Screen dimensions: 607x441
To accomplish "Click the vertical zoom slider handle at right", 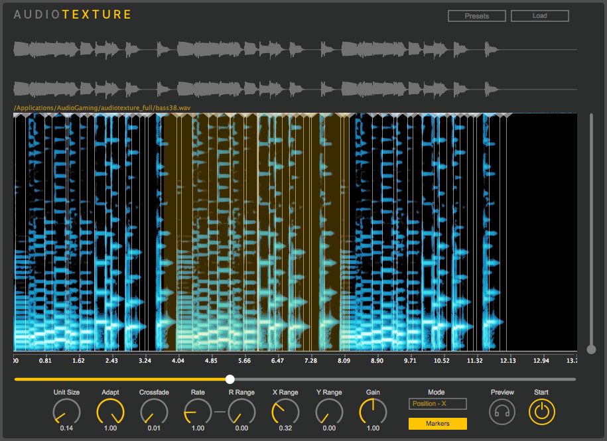I will point(591,349).
